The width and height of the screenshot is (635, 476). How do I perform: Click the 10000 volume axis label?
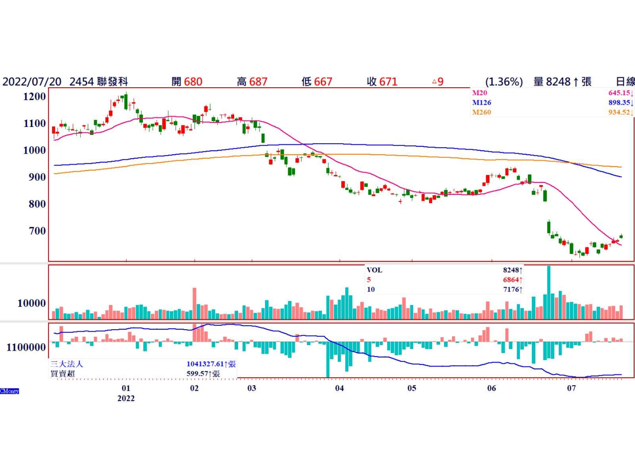pos(32,303)
